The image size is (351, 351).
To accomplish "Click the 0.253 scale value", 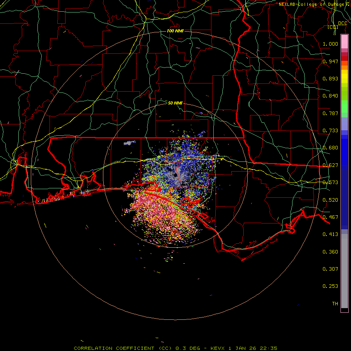I will [330, 286].
